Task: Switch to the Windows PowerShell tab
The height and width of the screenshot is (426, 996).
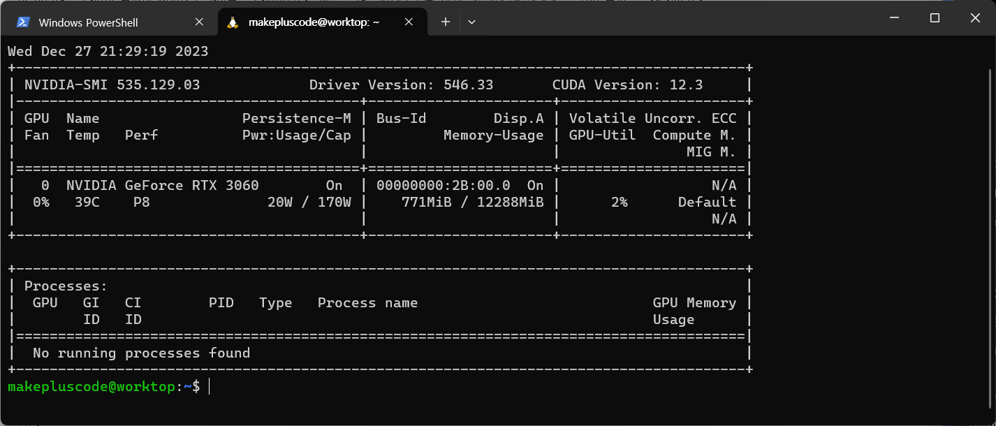Action: [x=112, y=22]
